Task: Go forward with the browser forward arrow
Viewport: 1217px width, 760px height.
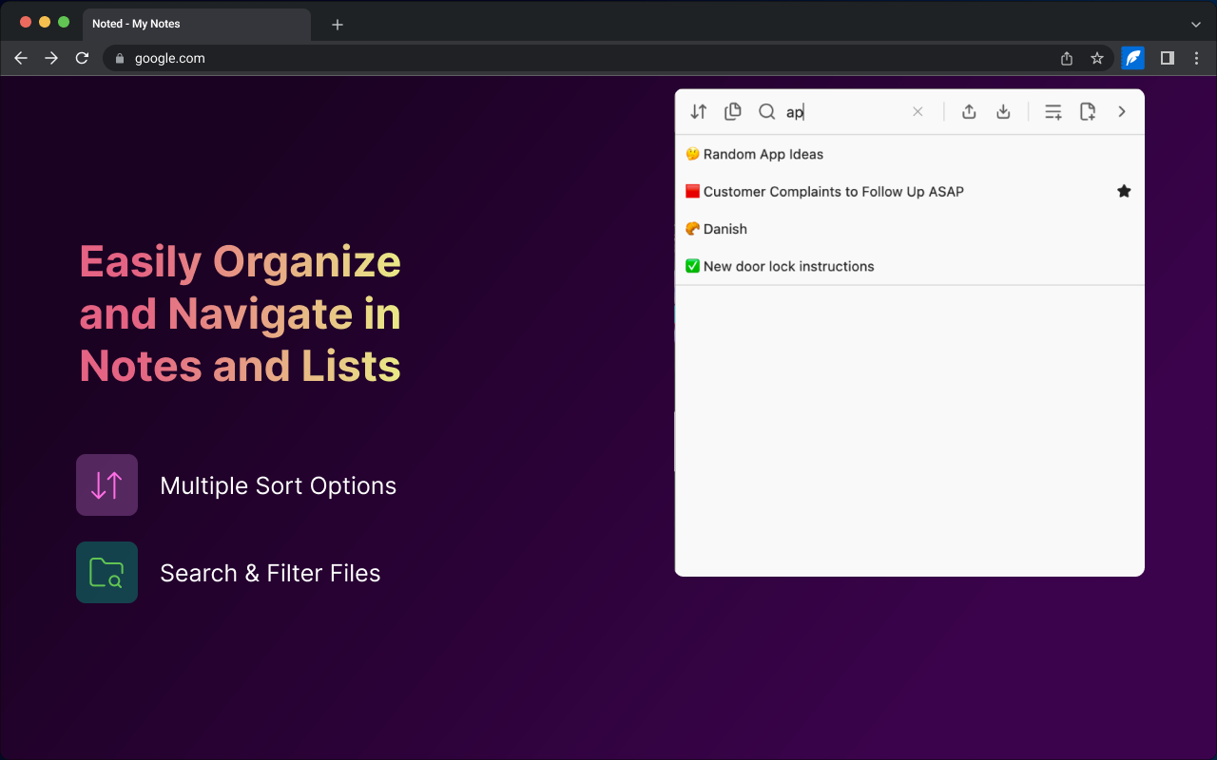Action: (51, 58)
